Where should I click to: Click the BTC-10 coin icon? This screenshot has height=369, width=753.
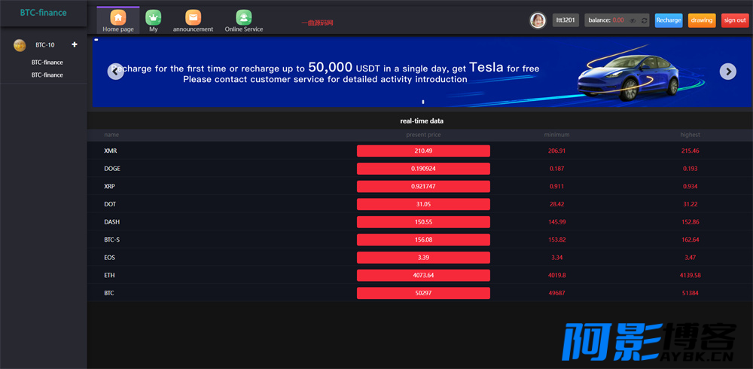coord(20,45)
